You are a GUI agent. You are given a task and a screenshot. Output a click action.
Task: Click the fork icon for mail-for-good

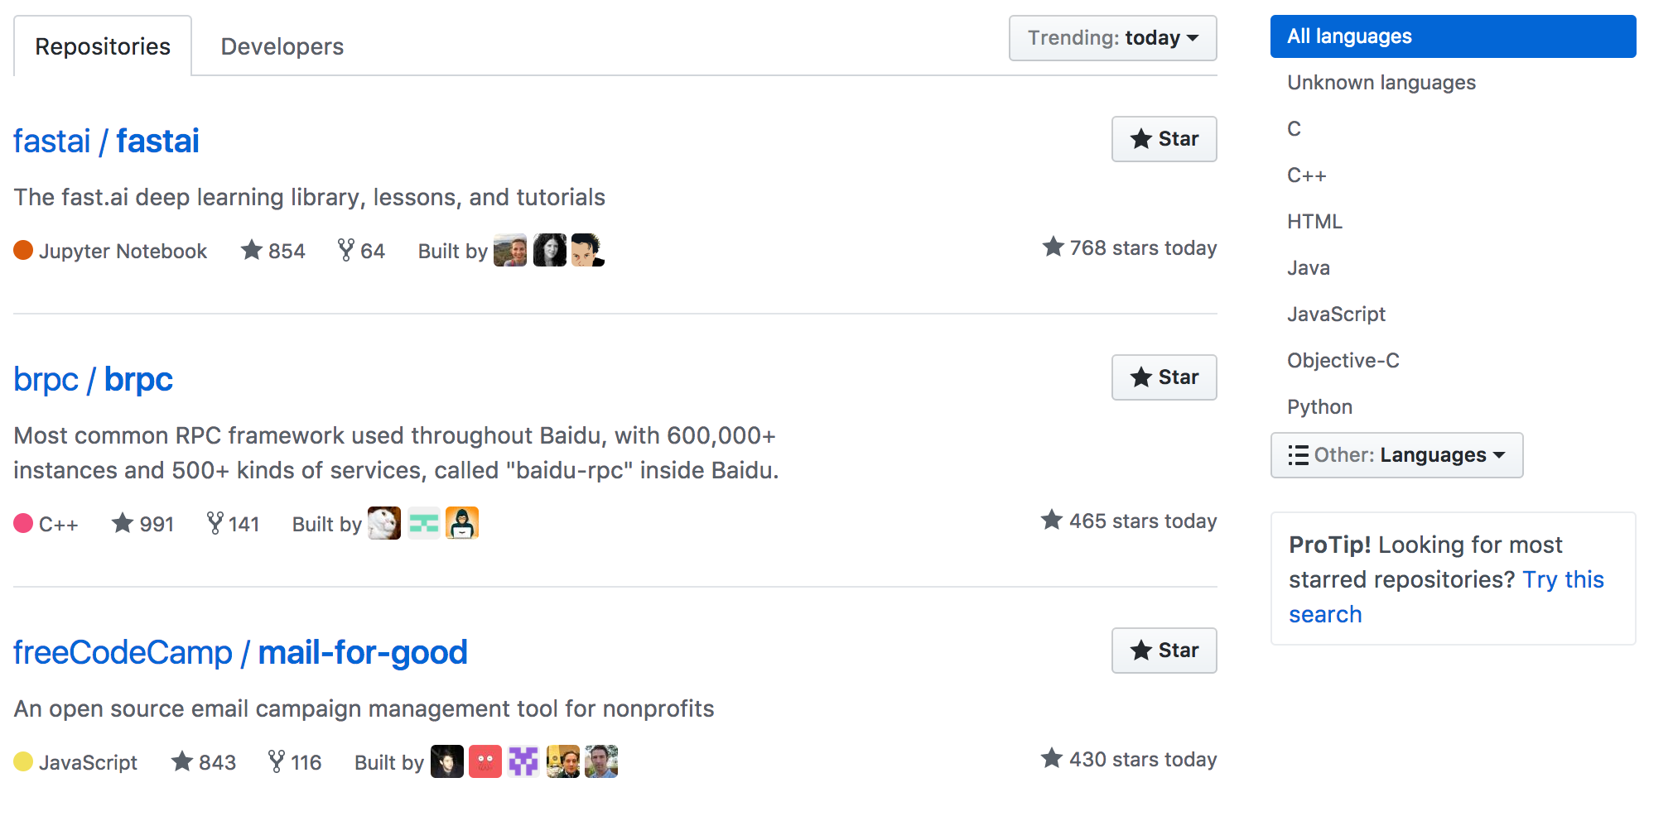277,761
